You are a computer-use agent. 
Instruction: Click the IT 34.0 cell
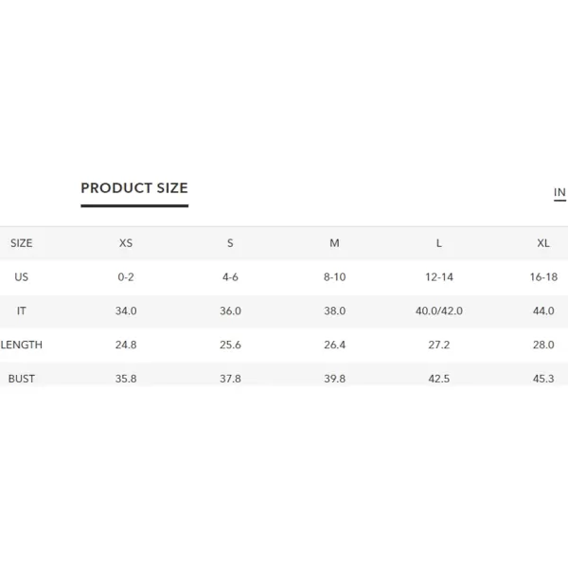[126, 311]
